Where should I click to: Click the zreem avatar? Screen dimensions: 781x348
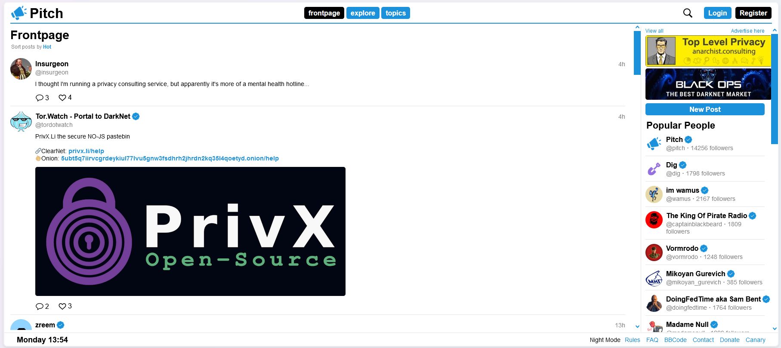pyautogui.click(x=21, y=325)
